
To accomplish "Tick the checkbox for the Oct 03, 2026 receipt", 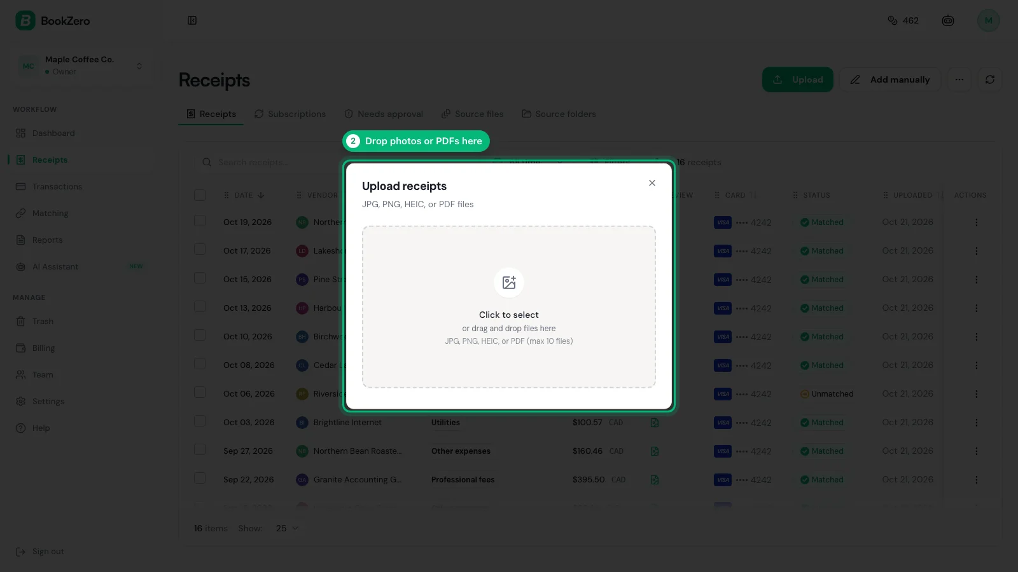I will coord(200,421).
